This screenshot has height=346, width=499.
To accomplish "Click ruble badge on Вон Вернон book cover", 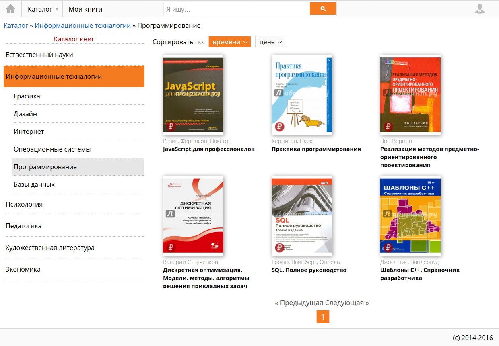I will coord(388,127).
